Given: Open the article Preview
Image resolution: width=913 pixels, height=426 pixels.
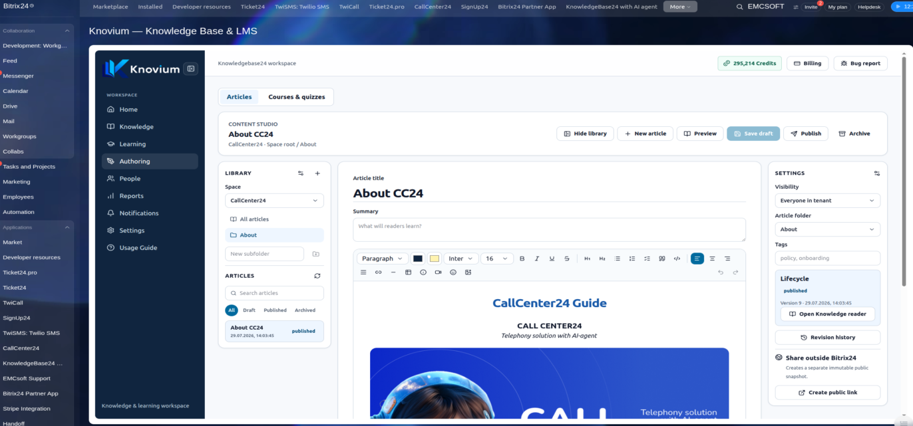Looking at the screenshot, I should click(x=700, y=134).
